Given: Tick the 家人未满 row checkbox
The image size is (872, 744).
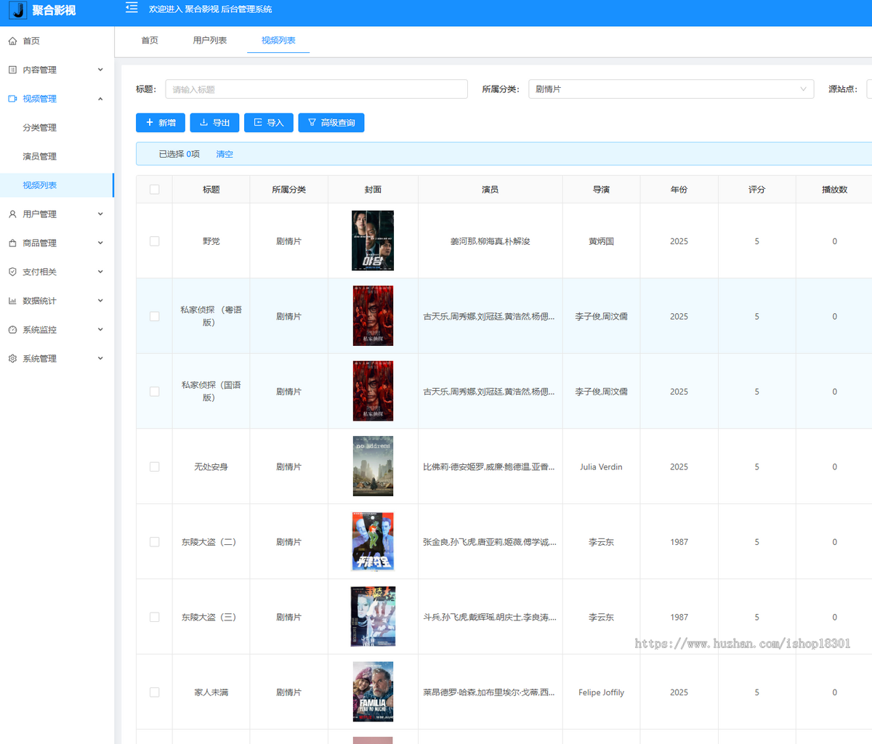Looking at the screenshot, I should (x=154, y=692).
